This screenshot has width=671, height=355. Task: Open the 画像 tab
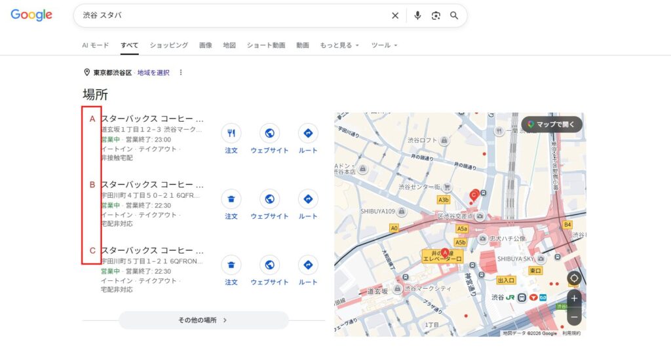[x=205, y=45]
